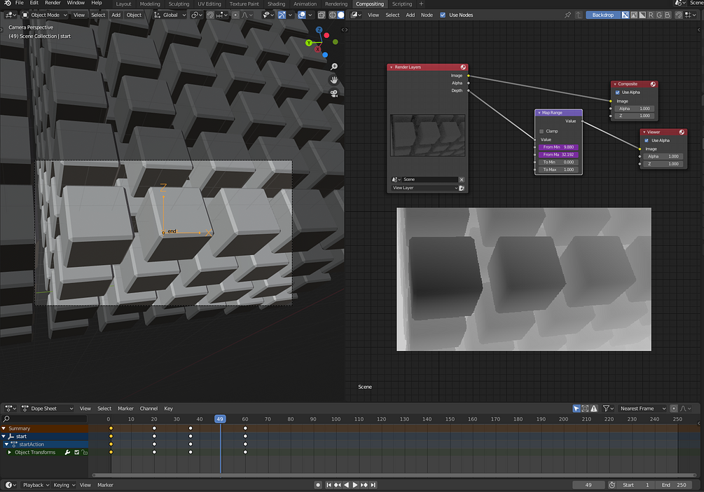This screenshot has height=492, width=704.
Task: Enable Clamp on the Map Range node
Action: pos(541,131)
